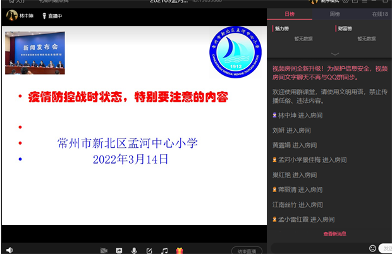Click the music note icon
392x254 pixels.
click(164, 251)
